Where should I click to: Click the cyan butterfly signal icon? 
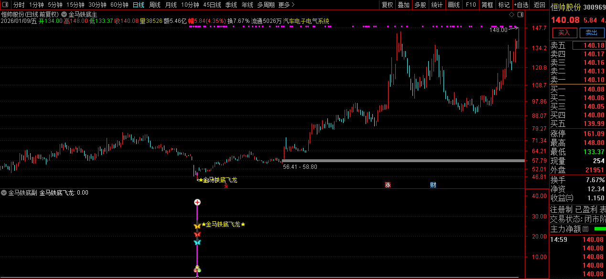point(197,242)
